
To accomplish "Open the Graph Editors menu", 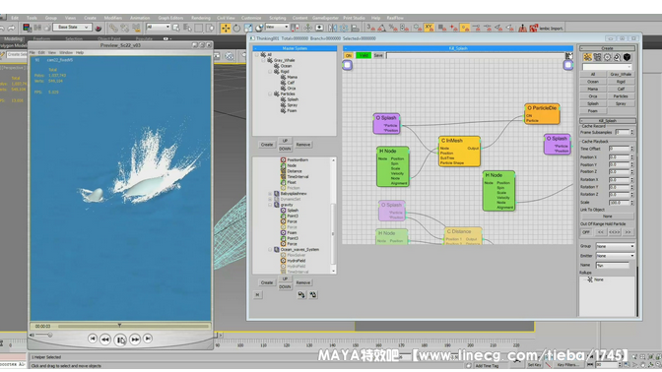I will pos(170,18).
